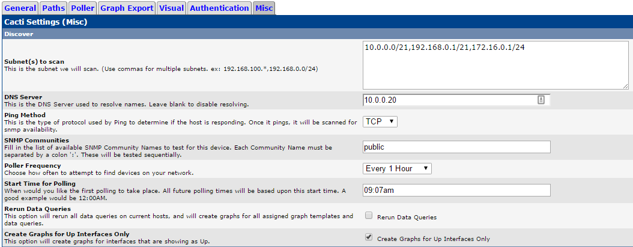Click the 'Cacti Settings (Misc)' title

[46, 22]
